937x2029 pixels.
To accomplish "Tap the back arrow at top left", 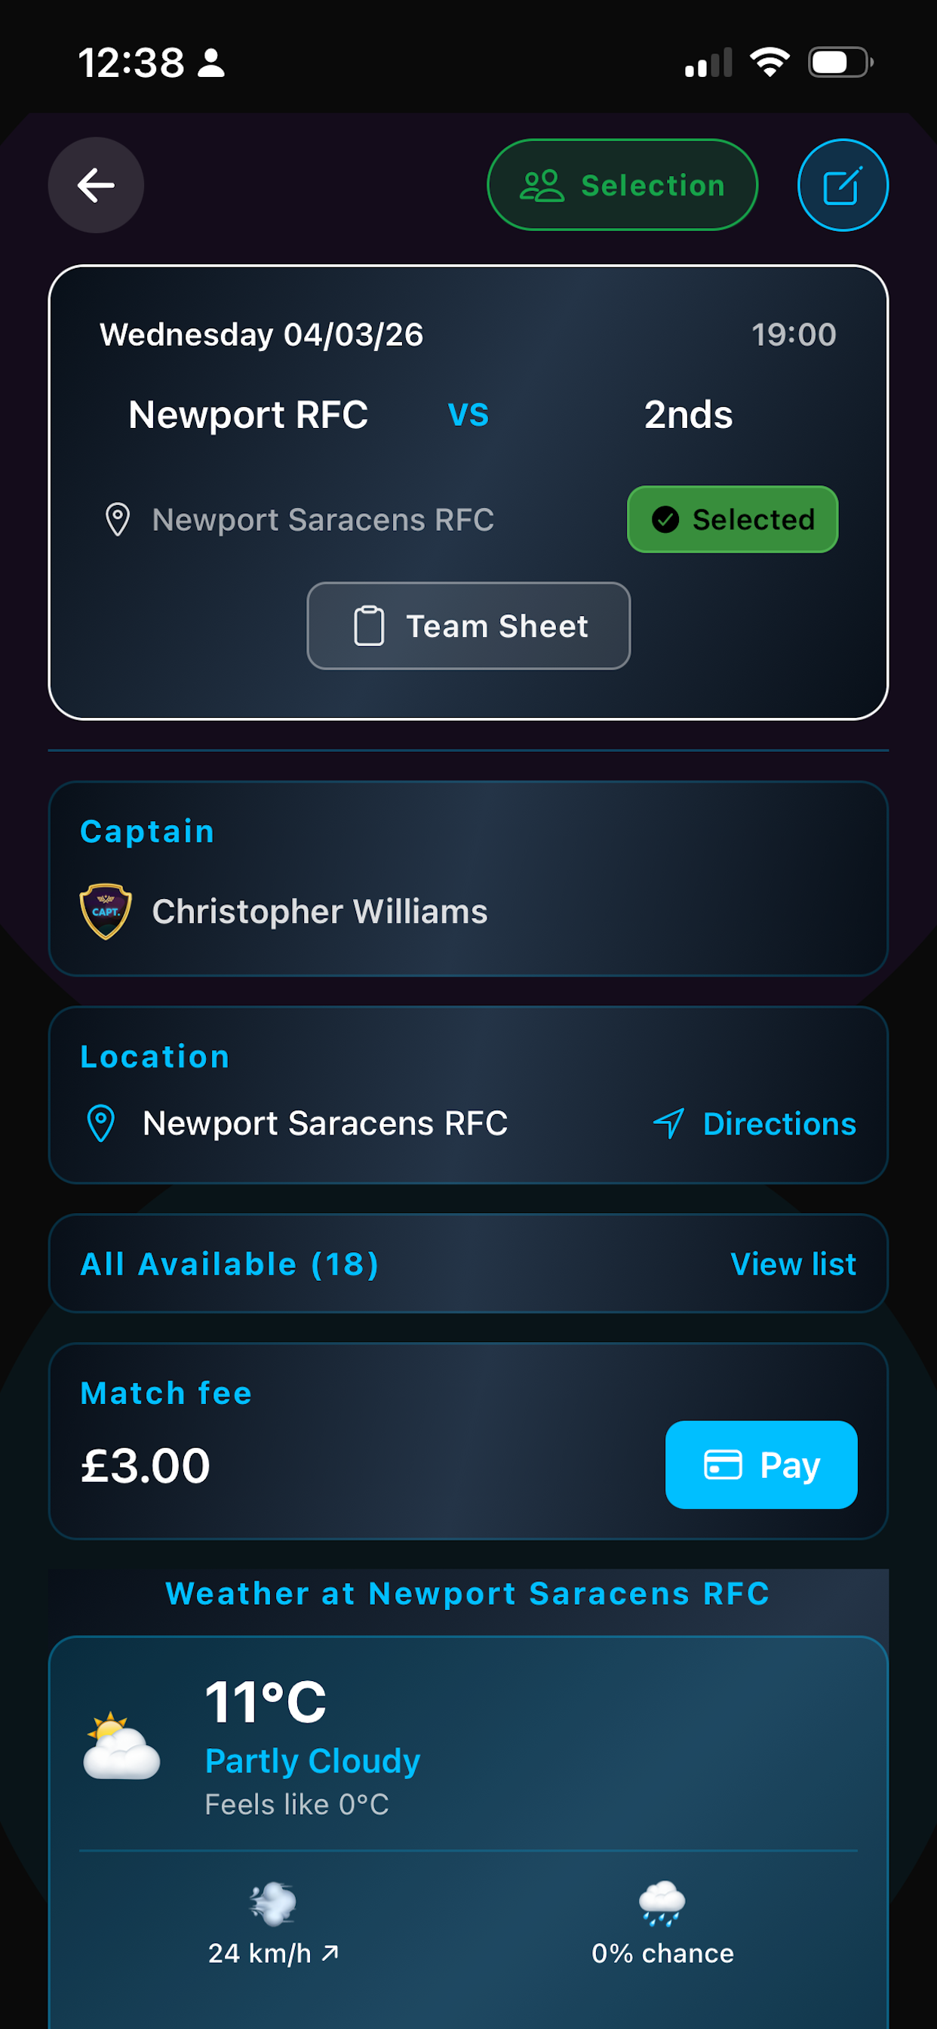I will [95, 185].
